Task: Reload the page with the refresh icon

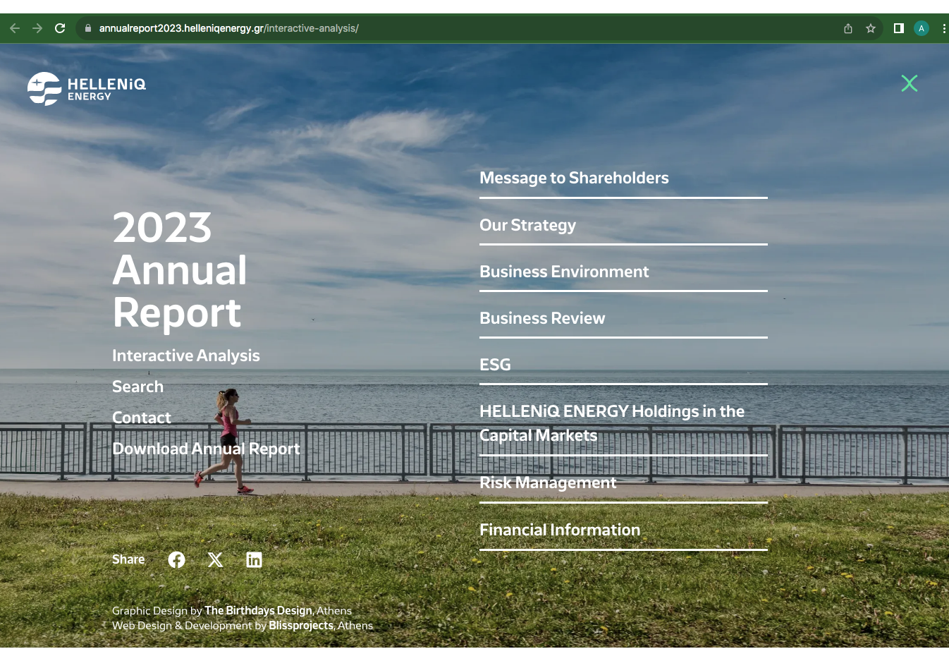Action: coord(60,28)
